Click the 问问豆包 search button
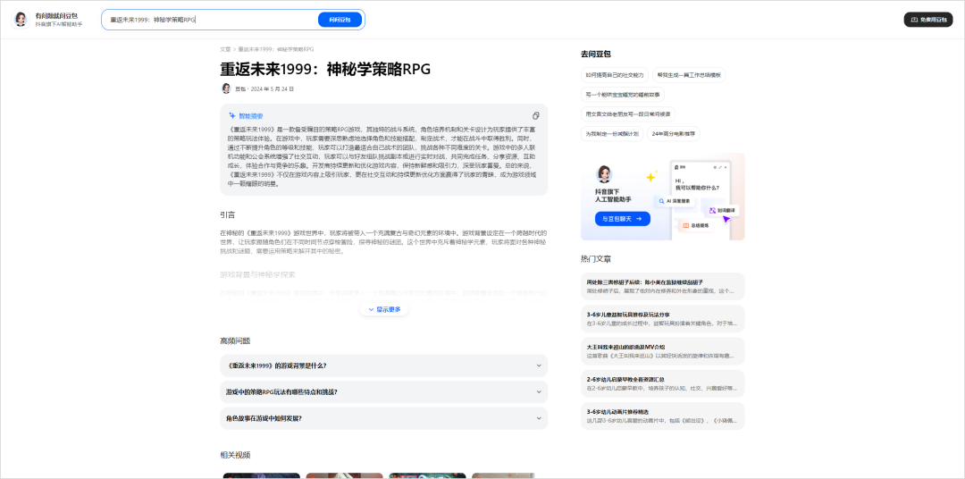Viewport: 965px width, 479px height. coord(340,20)
